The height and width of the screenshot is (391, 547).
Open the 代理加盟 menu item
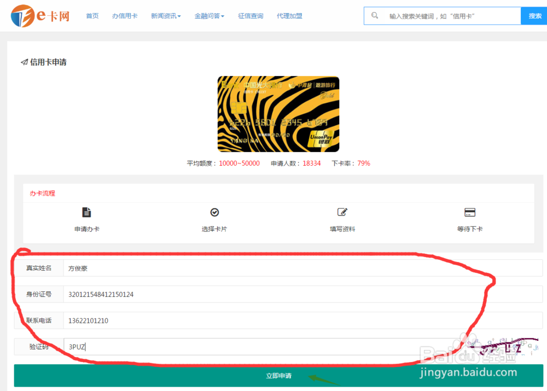289,16
